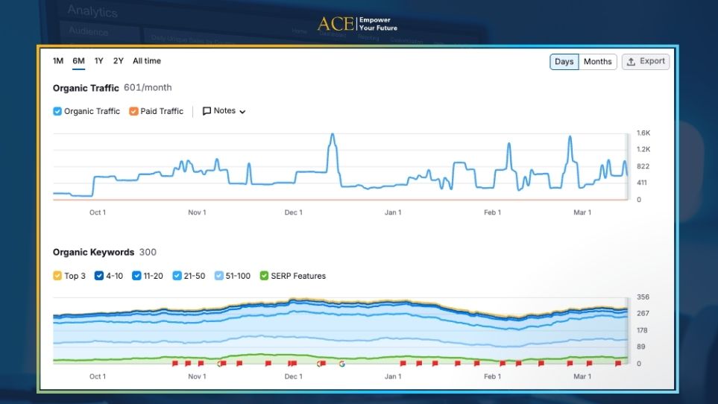Switch to the 1M time range
This screenshot has height=404, width=718.
point(58,61)
